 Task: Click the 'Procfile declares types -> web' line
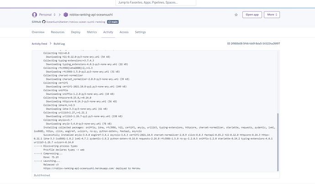coord(63,150)
